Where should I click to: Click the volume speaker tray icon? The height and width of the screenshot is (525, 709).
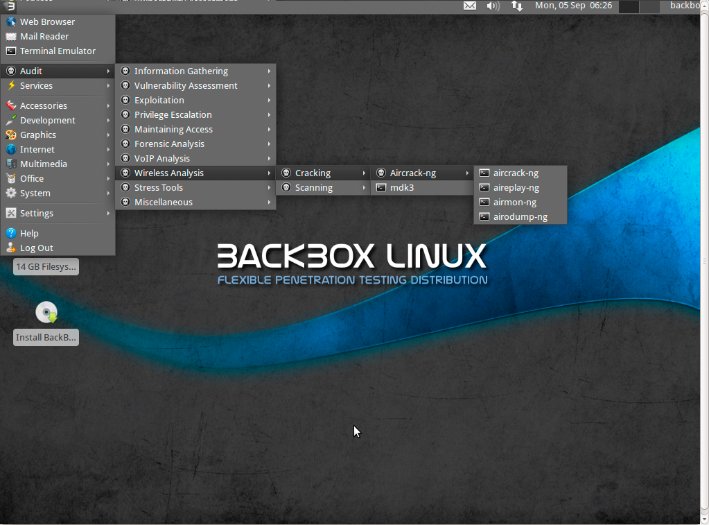[x=493, y=6]
